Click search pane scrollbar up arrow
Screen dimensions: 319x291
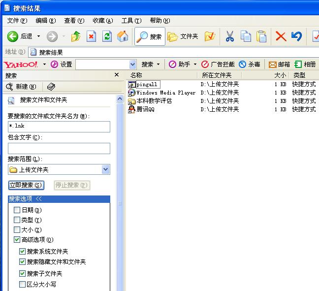click(120, 99)
